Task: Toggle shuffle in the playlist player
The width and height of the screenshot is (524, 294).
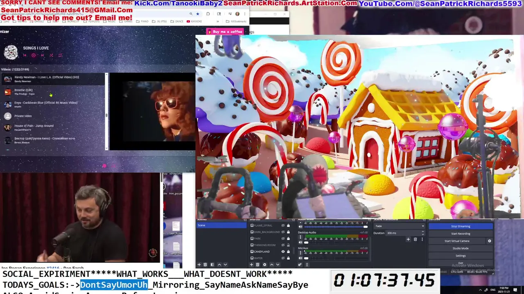Action: click(x=51, y=55)
